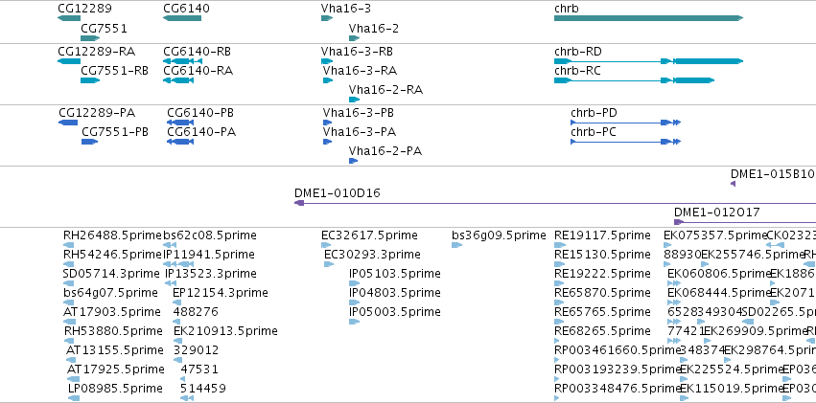Click the CG7551 gene glyph
816x403 pixels.
(x=90, y=38)
